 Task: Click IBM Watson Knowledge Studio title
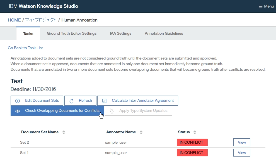pos(43,6)
